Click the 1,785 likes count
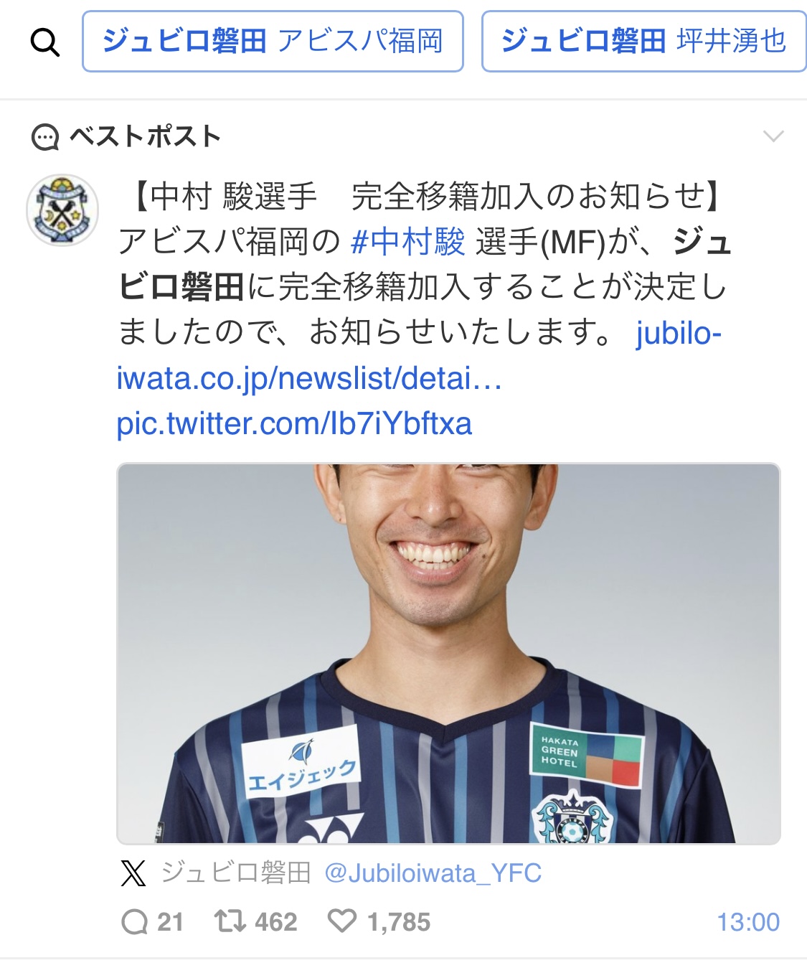807x968 pixels. [399, 921]
